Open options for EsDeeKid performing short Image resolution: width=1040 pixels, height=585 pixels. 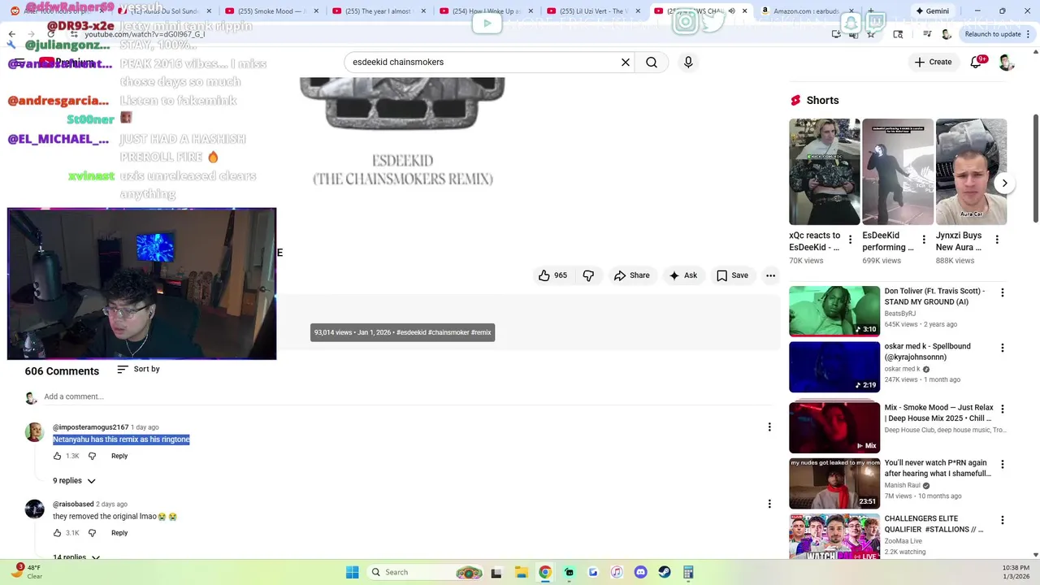click(x=924, y=240)
